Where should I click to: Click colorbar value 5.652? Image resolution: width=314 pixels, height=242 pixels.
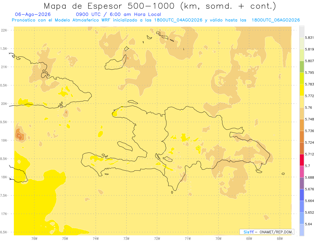309,213
